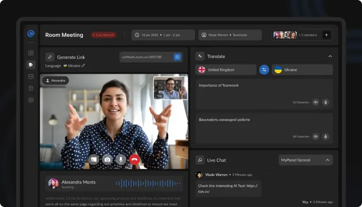
Task: Open the AI Tool link message
Action: click(x=228, y=189)
